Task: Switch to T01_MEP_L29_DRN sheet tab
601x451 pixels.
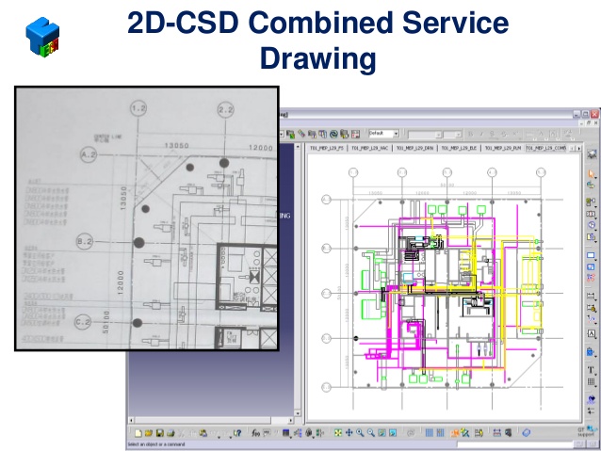Action: (x=414, y=148)
